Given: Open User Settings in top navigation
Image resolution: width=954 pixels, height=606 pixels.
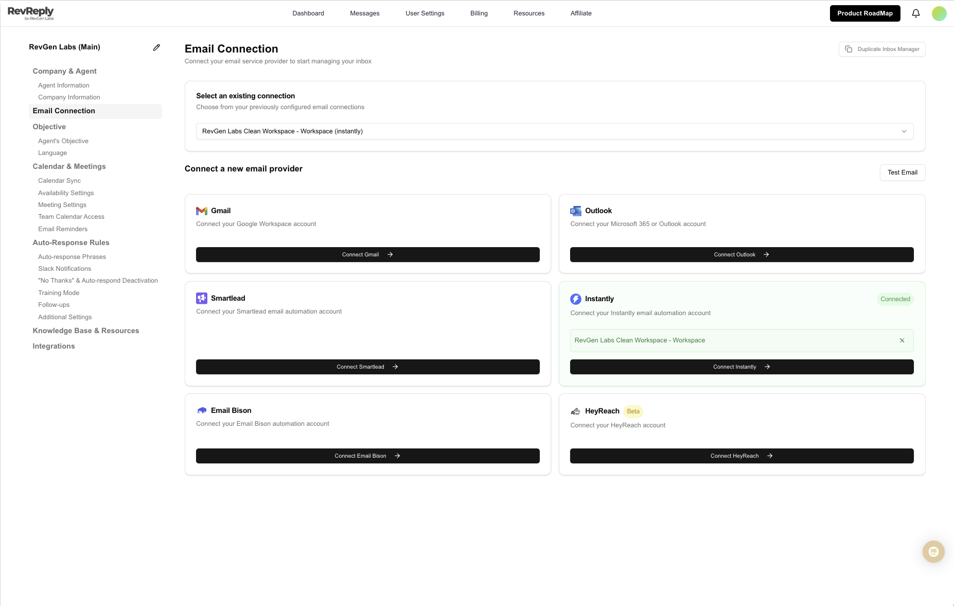Looking at the screenshot, I should pyautogui.click(x=425, y=13).
